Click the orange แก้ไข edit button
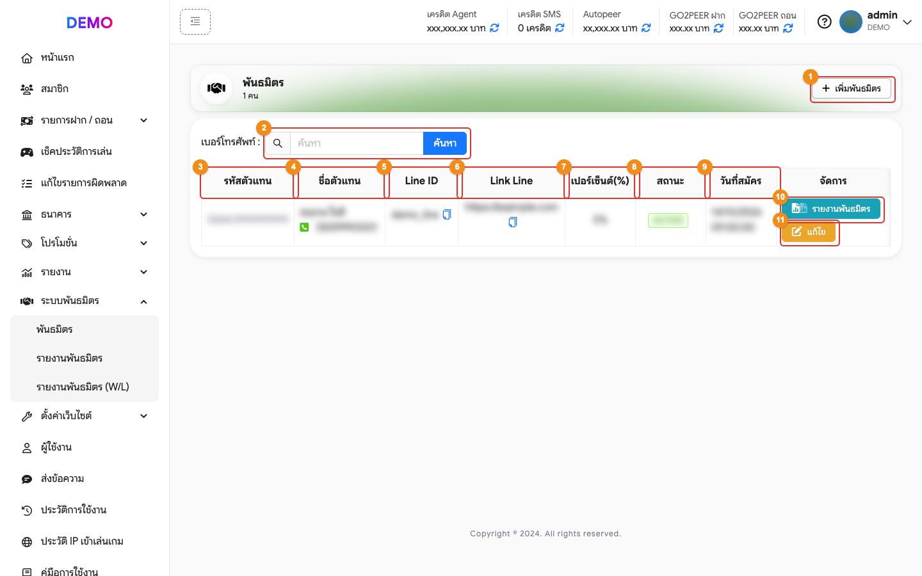 coord(809,232)
